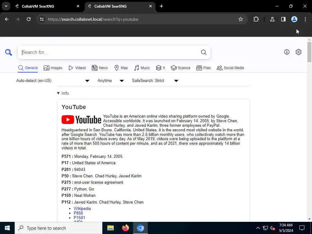This screenshot has height=234, width=312.
Task: Switch to Files search category
Action: (x=203, y=68)
